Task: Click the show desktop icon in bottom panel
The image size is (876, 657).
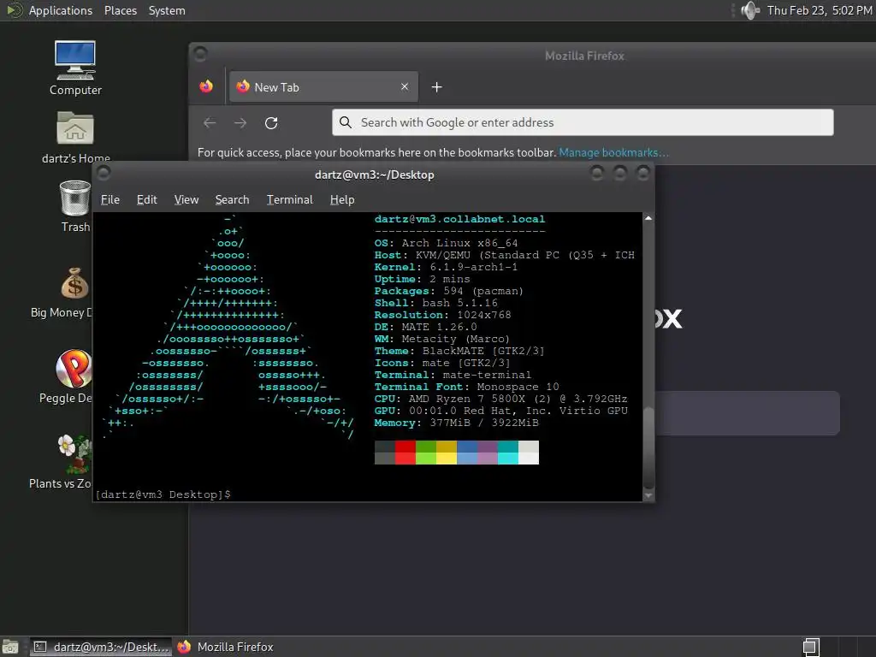Action: (10, 647)
